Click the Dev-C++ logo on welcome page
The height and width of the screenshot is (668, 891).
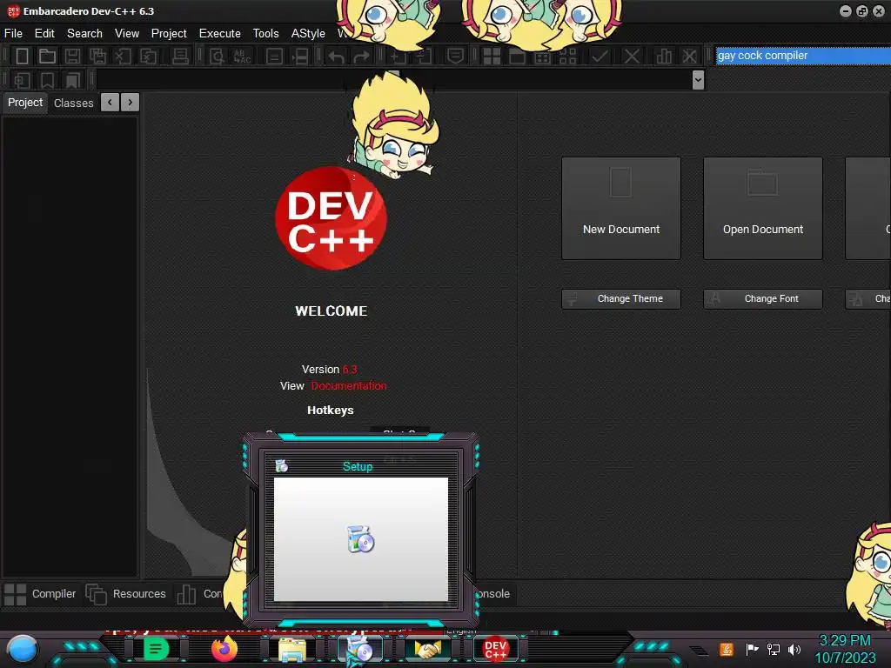click(x=332, y=218)
